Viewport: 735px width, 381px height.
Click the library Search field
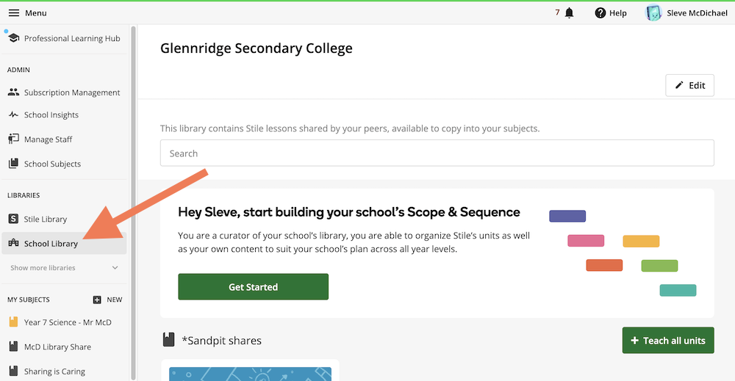tap(437, 153)
